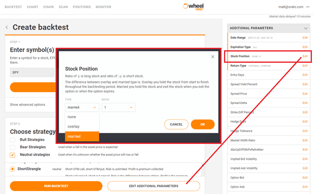Collapse the Additional Parameters panel chevron
This screenshot has width=314, height=194.
click(306, 28)
